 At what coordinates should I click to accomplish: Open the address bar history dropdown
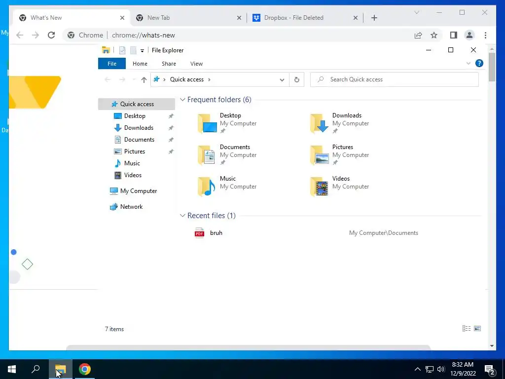(x=282, y=79)
